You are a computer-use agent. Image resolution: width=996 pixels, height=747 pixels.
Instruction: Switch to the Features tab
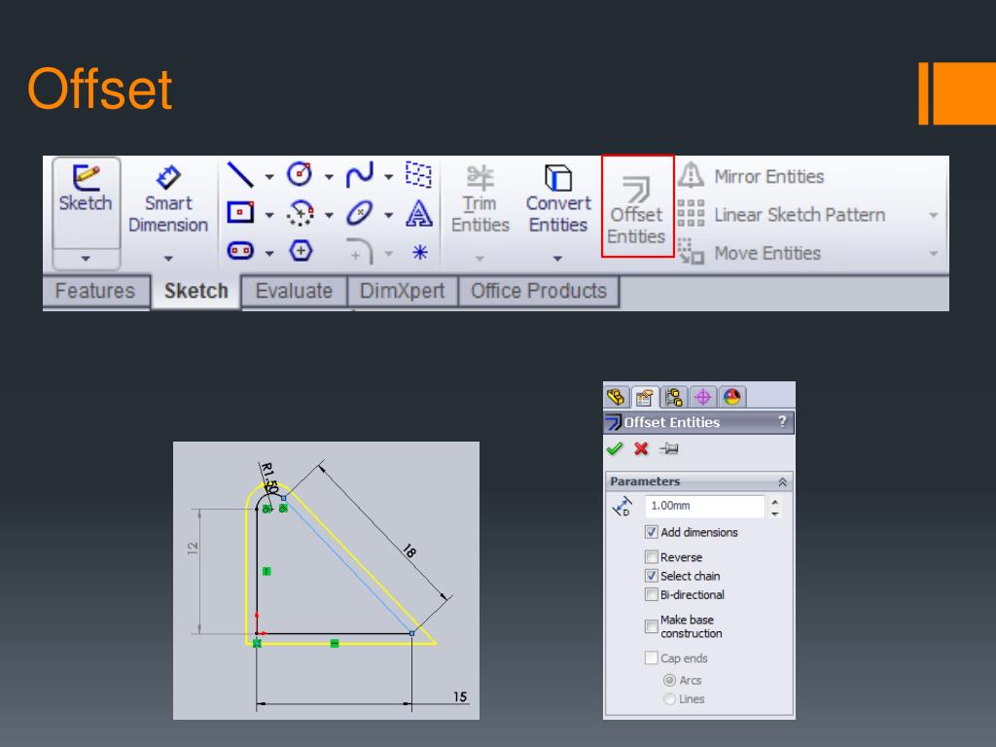tap(95, 291)
